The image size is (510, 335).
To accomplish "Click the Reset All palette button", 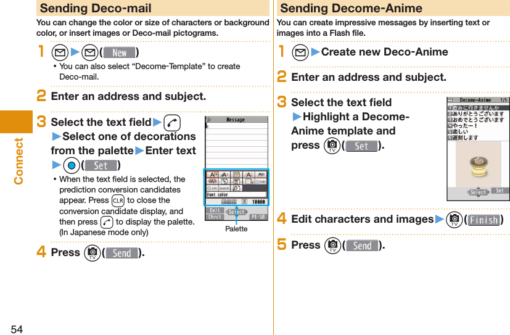I will click(224, 188).
